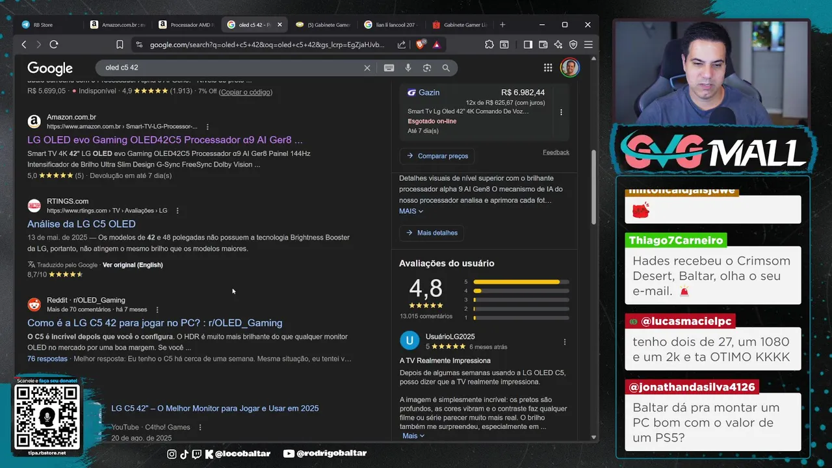Open more options on UsuárioLG2025 review
Viewport: 832px width, 468px height.
tap(564, 342)
